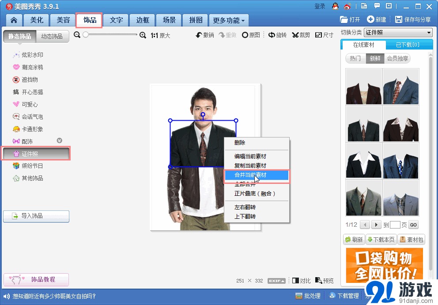Select 遮挡物 accessory category
Screen dimensions: 438x305
25,80
